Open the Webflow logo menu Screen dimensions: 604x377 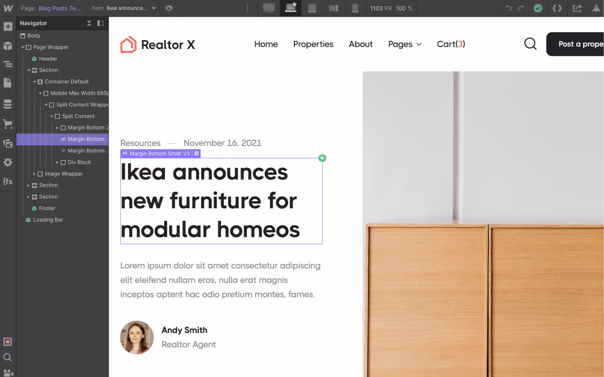pos(8,8)
